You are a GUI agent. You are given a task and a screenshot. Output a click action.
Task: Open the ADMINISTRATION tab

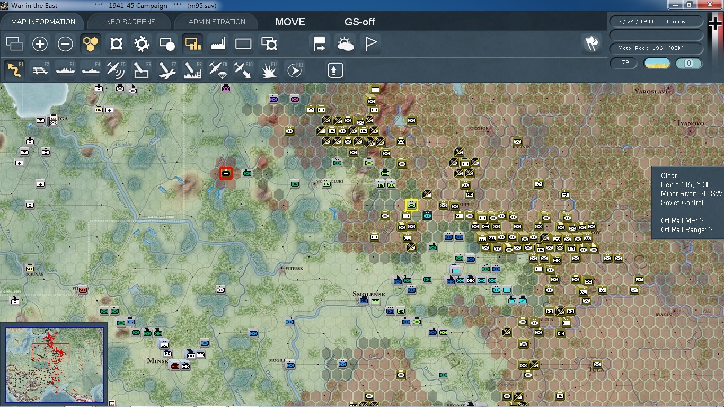click(217, 22)
